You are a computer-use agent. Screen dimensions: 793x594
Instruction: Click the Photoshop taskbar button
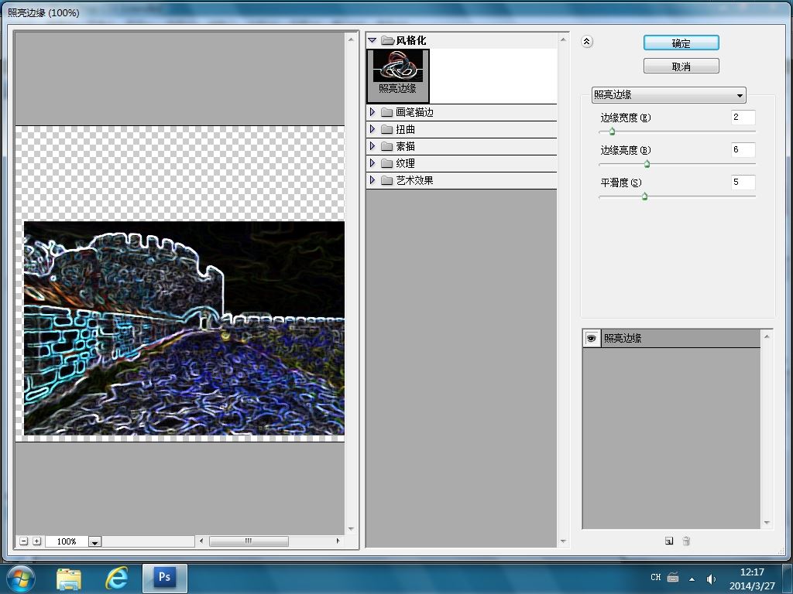pyautogui.click(x=165, y=579)
